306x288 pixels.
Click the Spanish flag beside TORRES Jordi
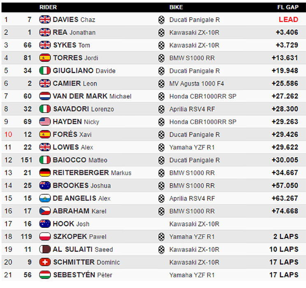45,58
